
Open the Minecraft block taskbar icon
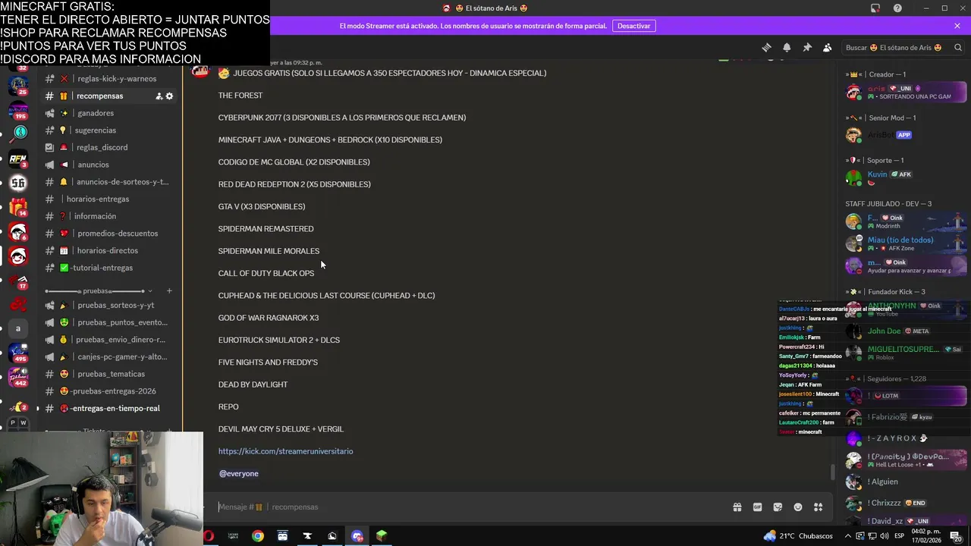[382, 536]
